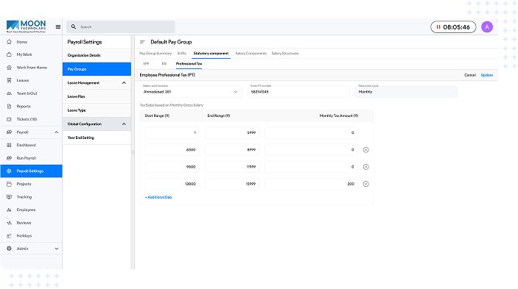Open the work location dropdown Ahmedabad 201
Viewport: 518px width, 289px height.
pos(191,92)
